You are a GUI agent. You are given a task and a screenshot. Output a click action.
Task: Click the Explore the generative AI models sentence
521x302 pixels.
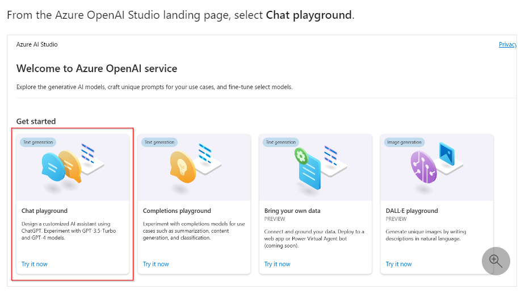click(154, 87)
